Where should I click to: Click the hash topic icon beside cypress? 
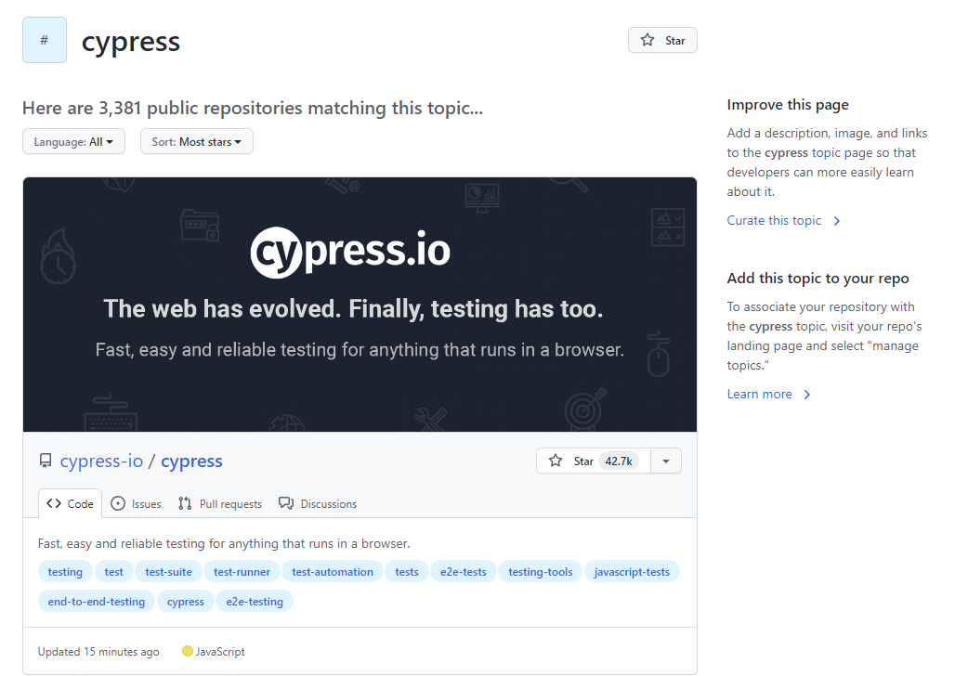tap(45, 40)
